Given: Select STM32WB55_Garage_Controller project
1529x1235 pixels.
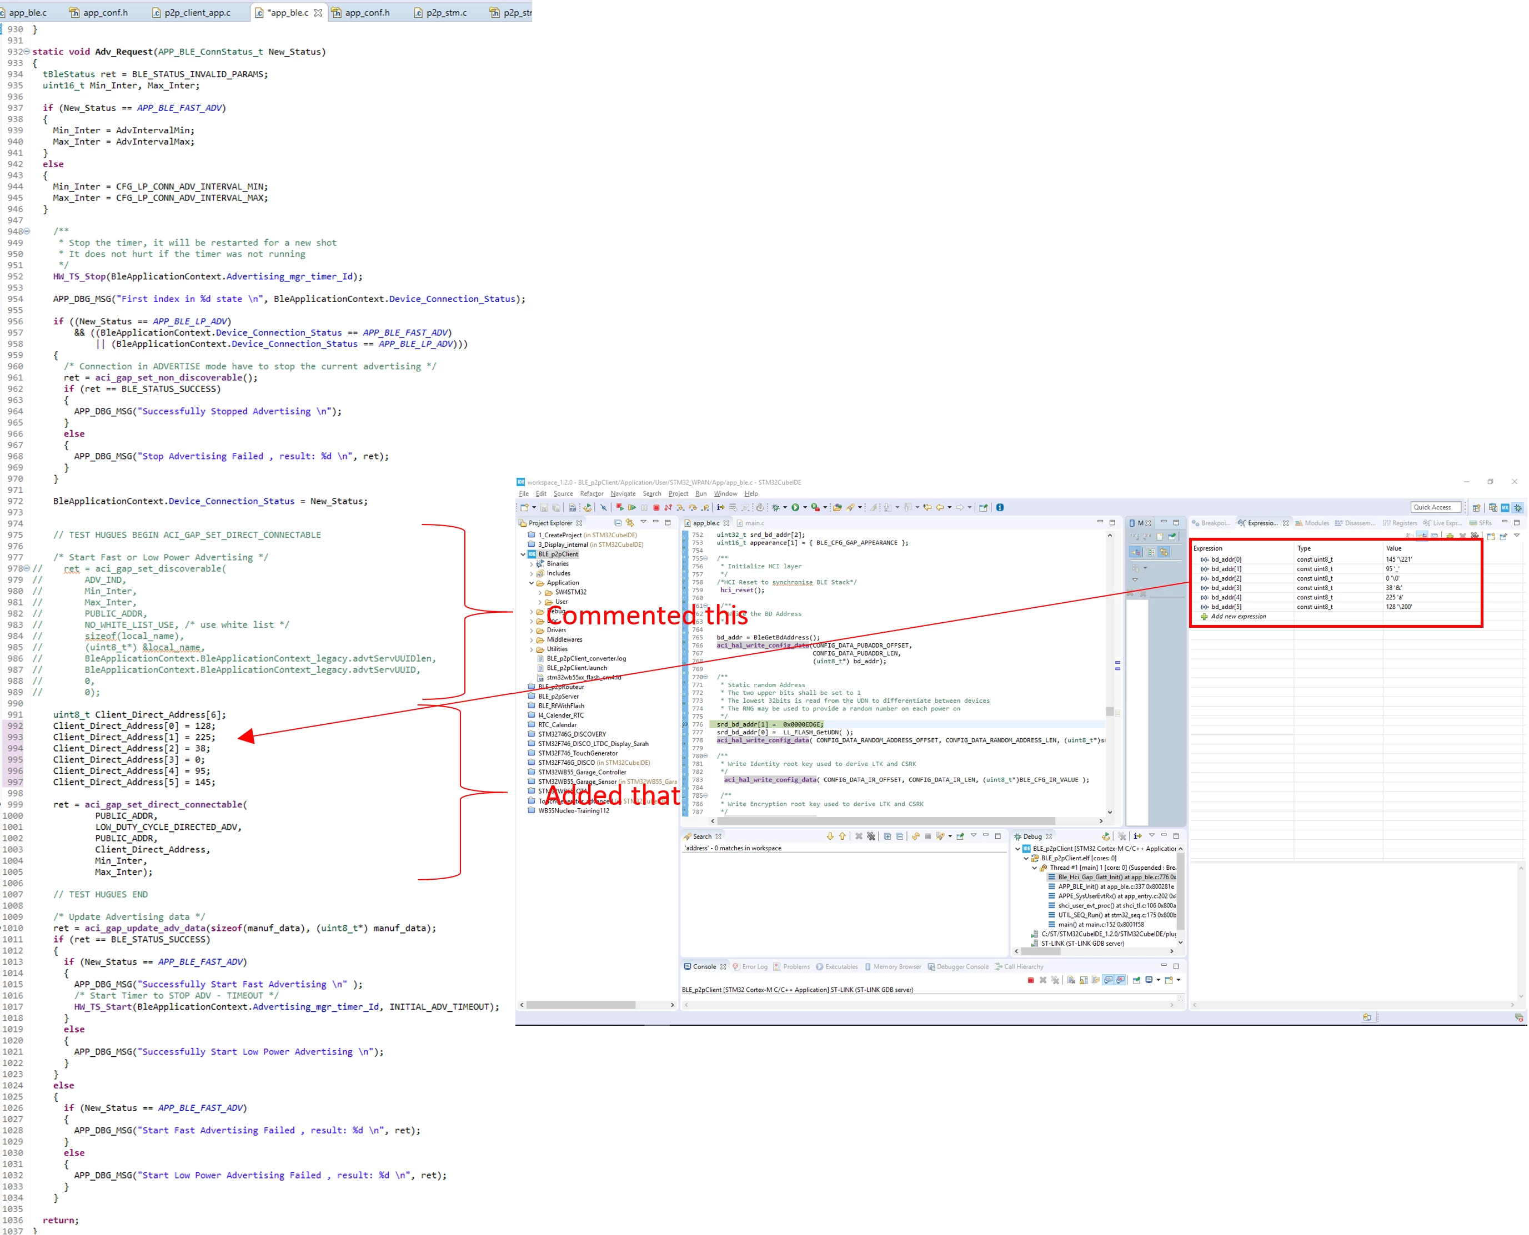Looking at the screenshot, I should [576, 773].
